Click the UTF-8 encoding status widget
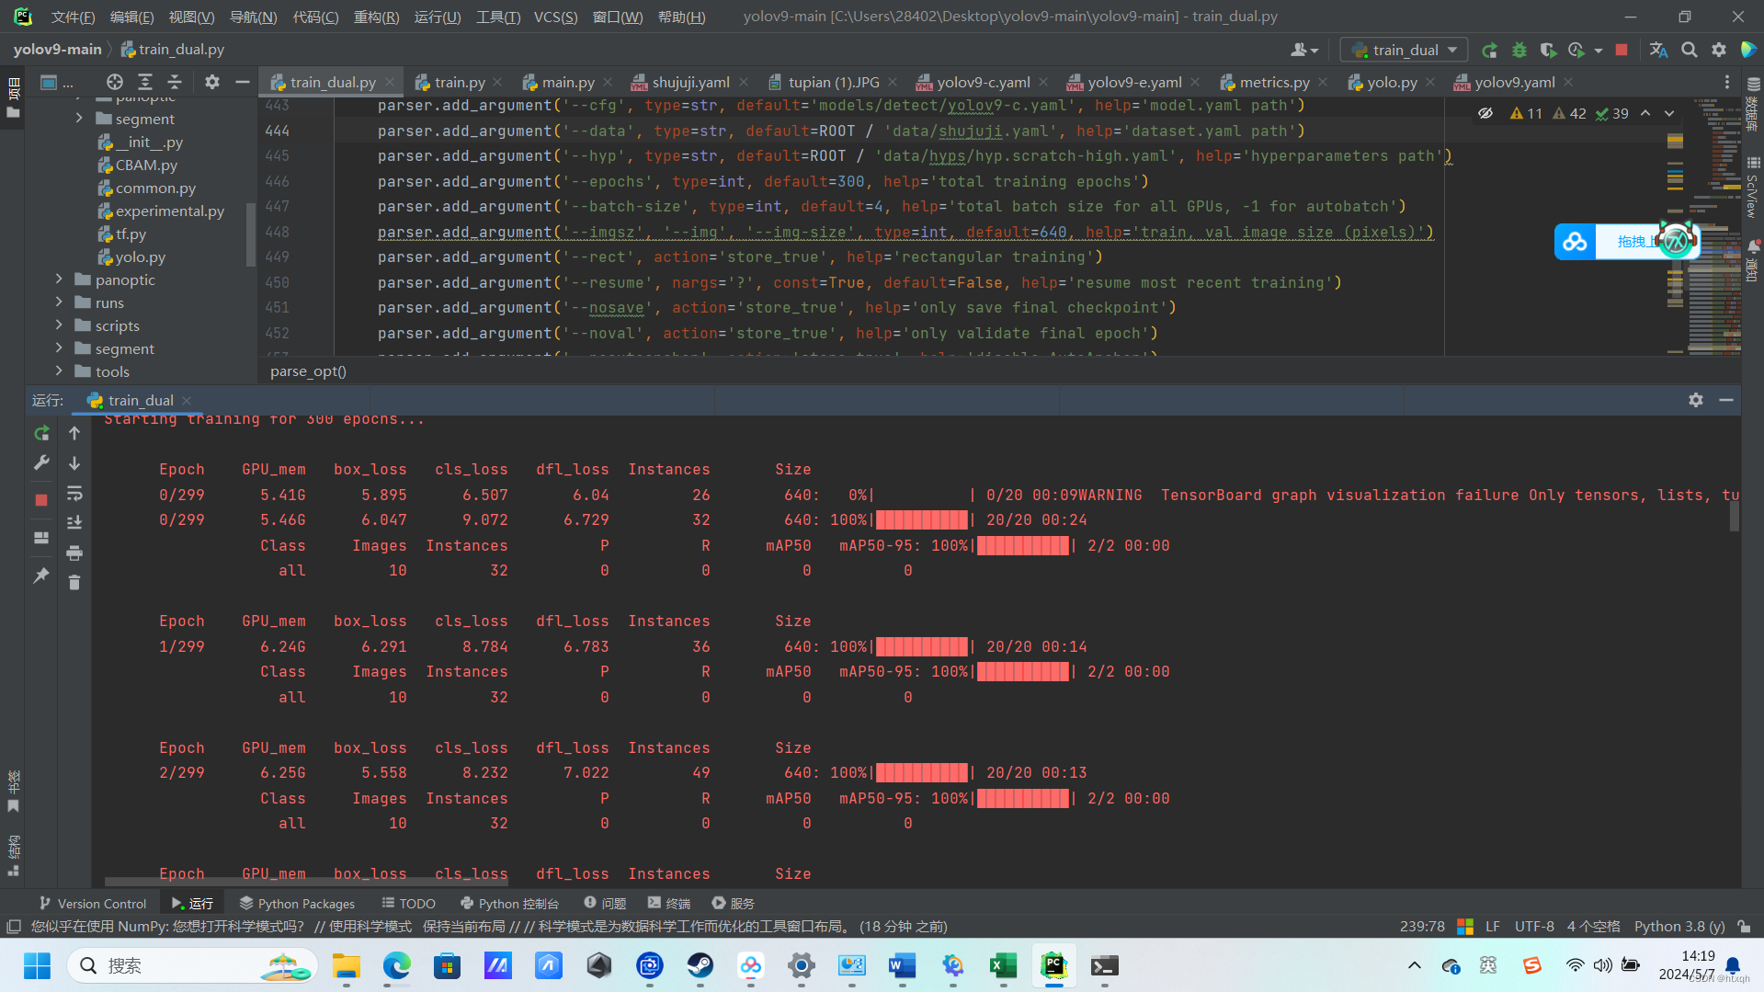Image resolution: width=1764 pixels, height=992 pixels. (1534, 926)
